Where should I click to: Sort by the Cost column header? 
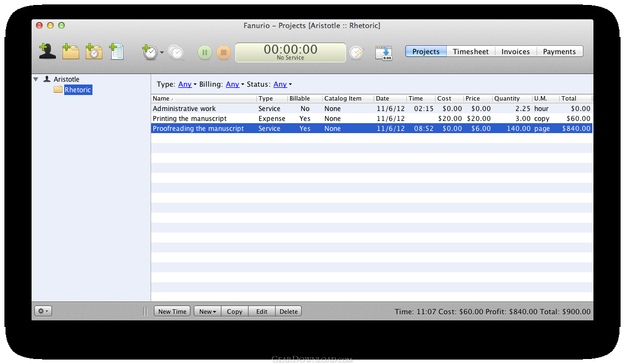click(x=450, y=98)
